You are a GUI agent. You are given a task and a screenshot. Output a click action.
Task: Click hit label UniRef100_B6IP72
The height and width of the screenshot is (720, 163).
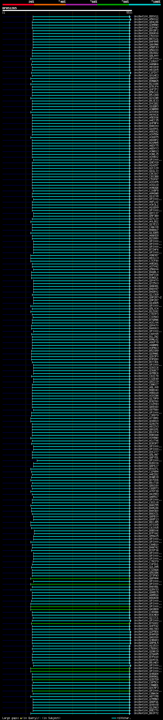click(146, 713)
